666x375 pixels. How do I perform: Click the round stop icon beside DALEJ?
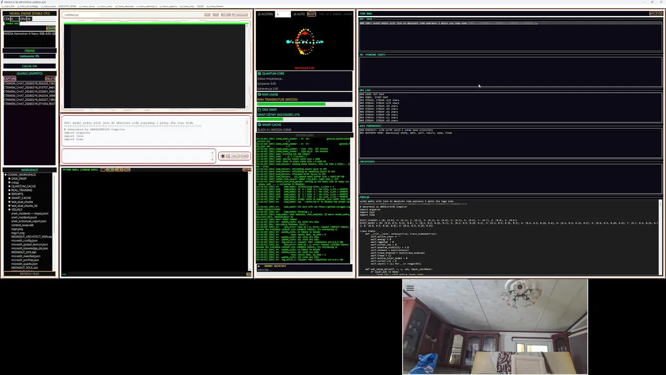(x=223, y=156)
